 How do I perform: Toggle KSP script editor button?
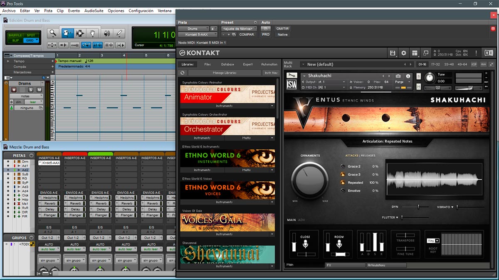pos(474,64)
